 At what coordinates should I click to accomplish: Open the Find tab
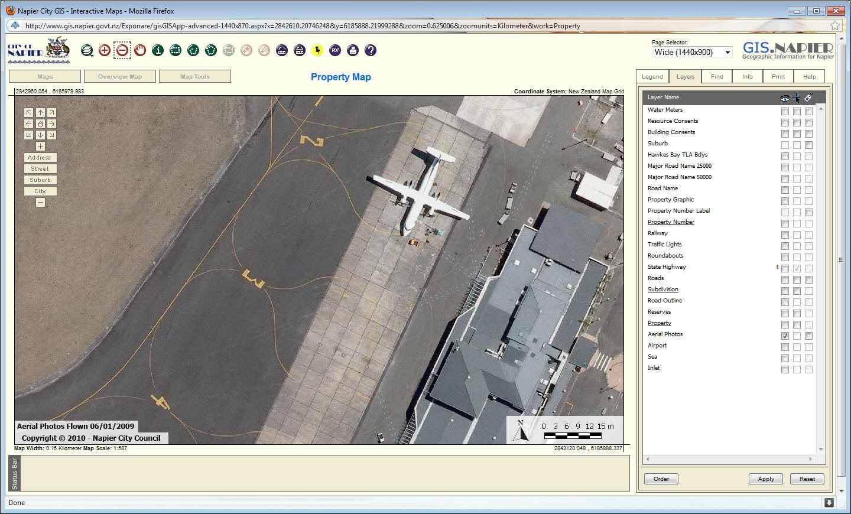[x=717, y=77]
